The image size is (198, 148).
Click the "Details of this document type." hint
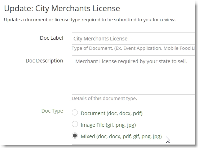pos(104,98)
